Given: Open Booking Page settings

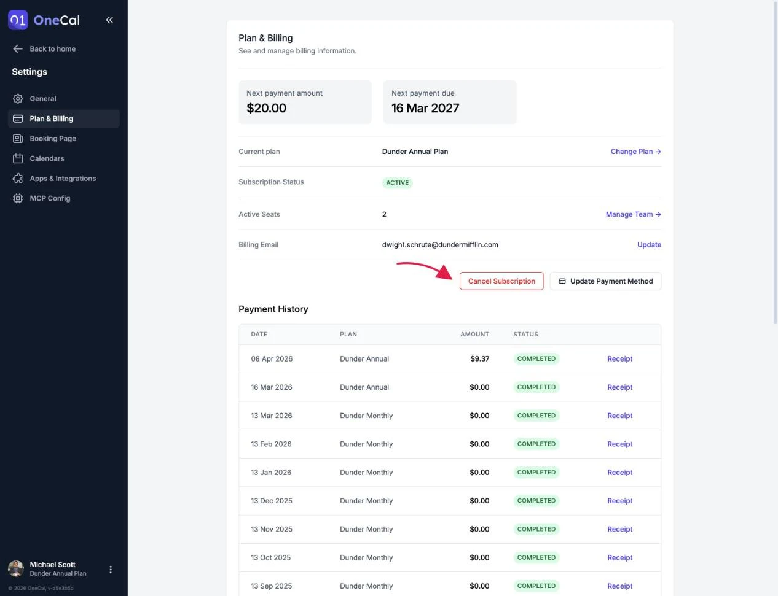Looking at the screenshot, I should (x=64, y=139).
